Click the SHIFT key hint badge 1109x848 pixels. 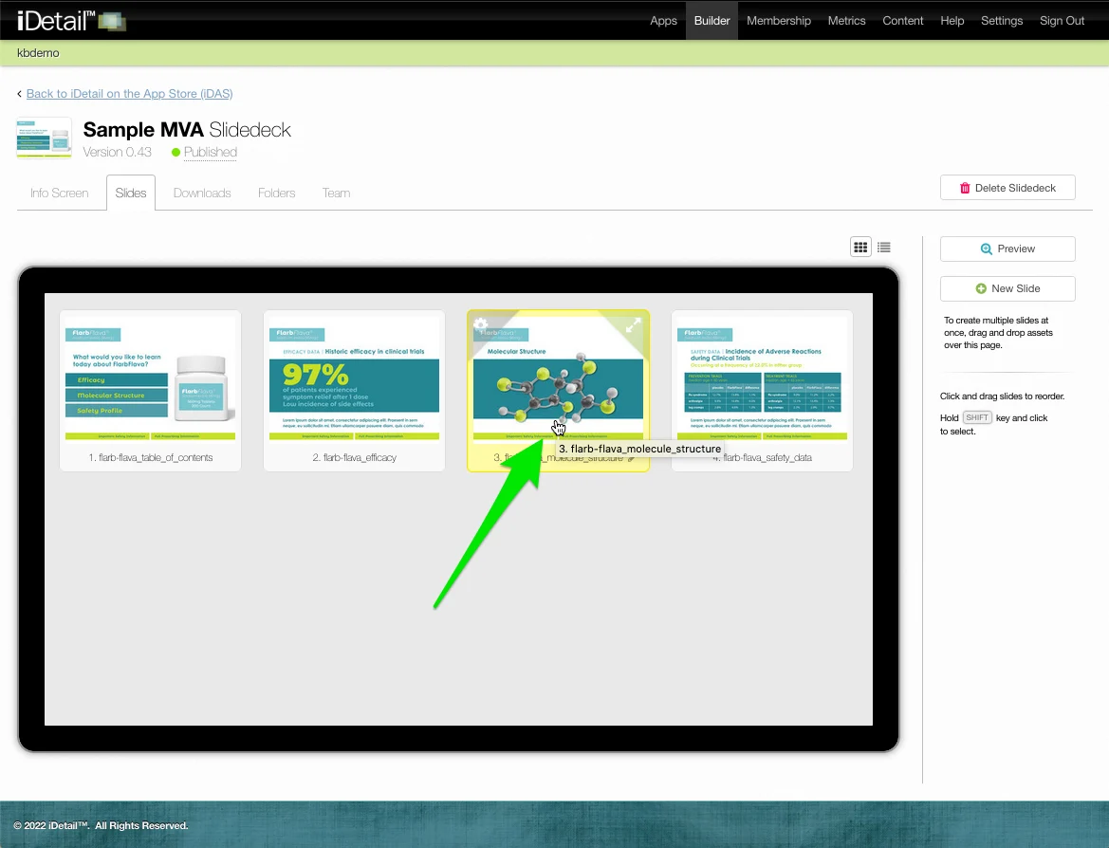(x=977, y=418)
